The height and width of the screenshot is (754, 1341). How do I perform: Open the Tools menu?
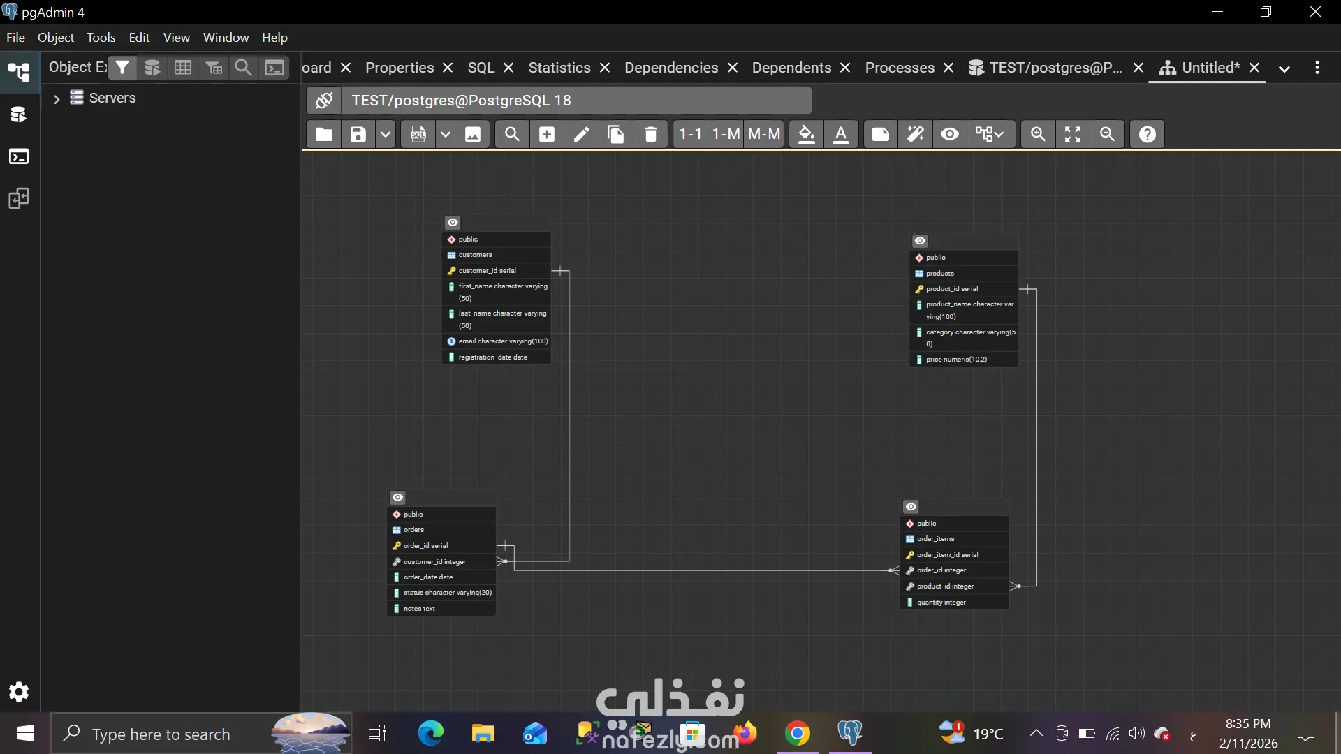[101, 38]
